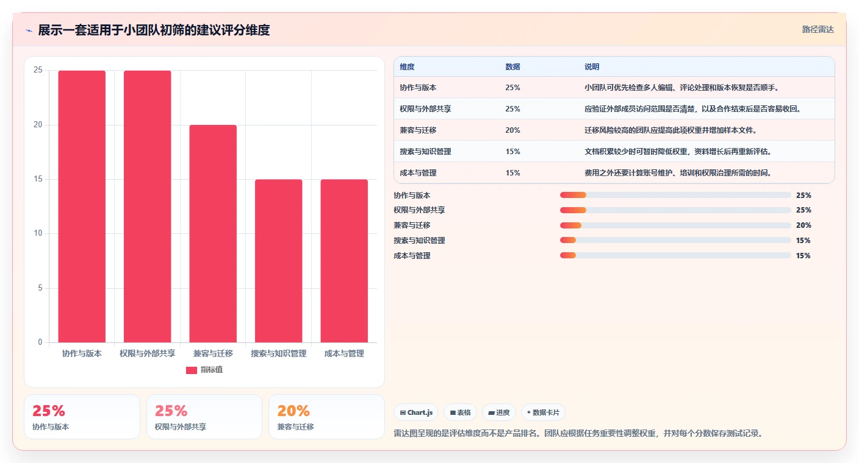
Task: Click the 指标值 red legend swatch
Action: pos(192,370)
